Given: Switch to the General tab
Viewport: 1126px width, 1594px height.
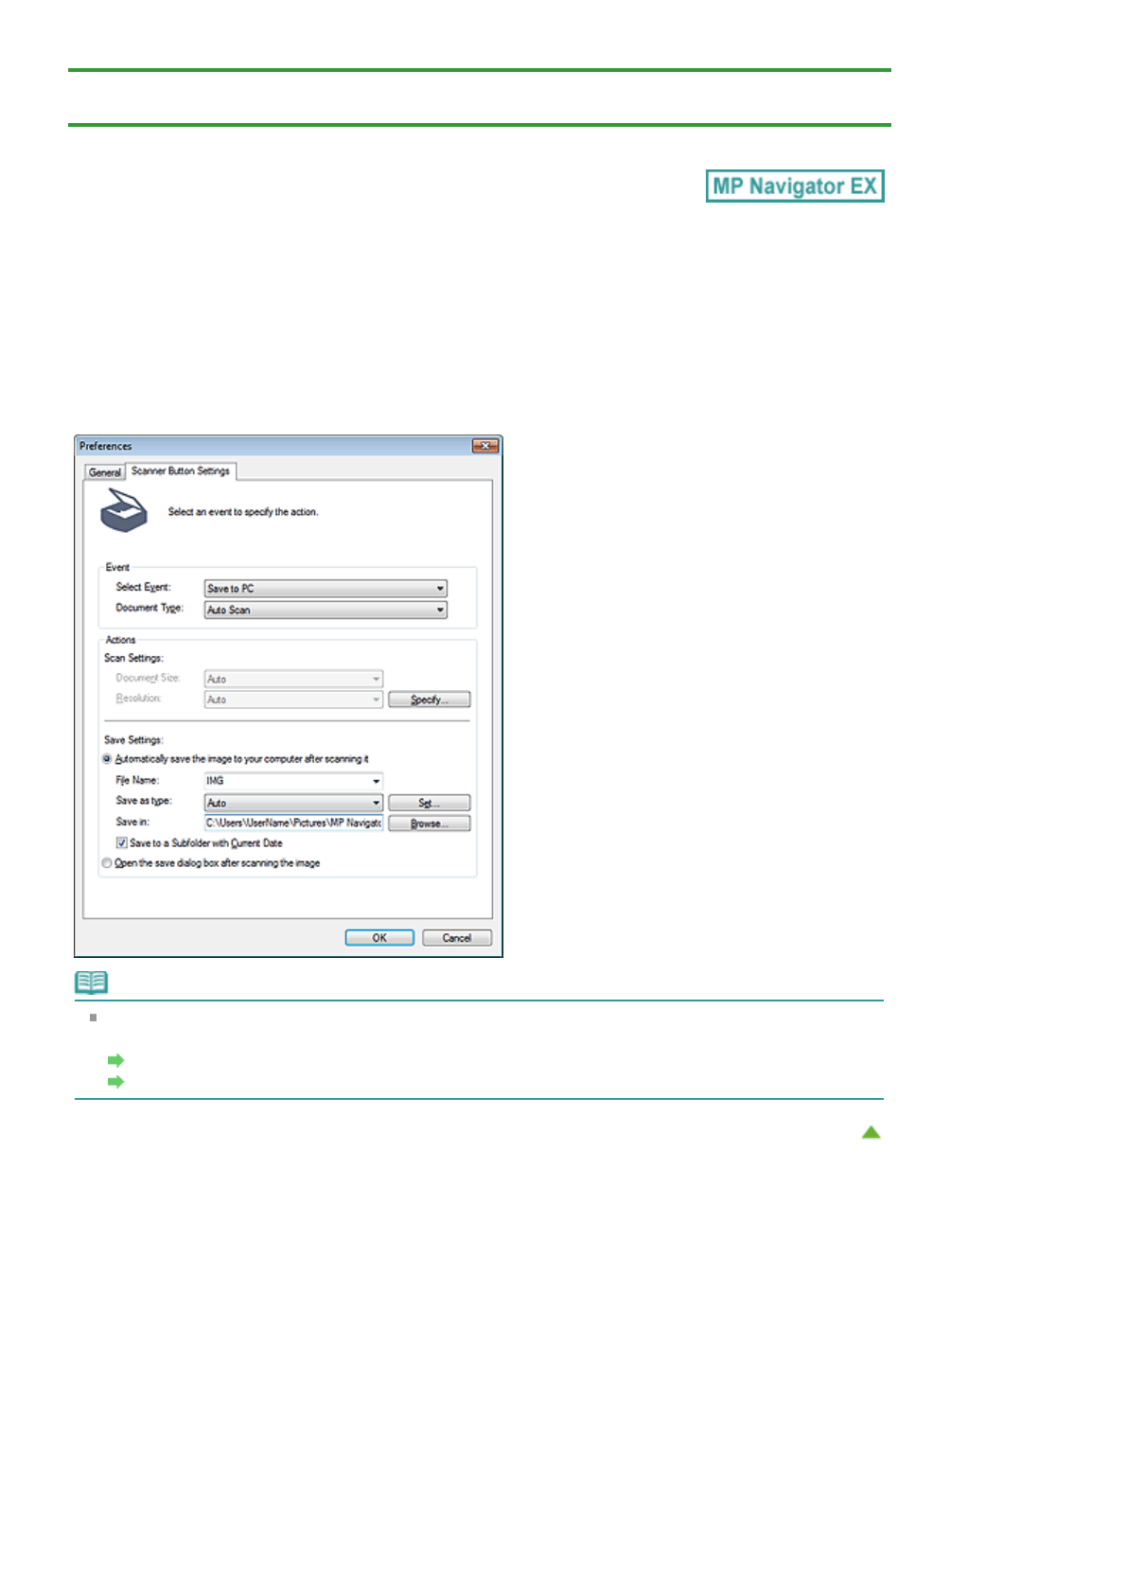Looking at the screenshot, I should [x=104, y=472].
